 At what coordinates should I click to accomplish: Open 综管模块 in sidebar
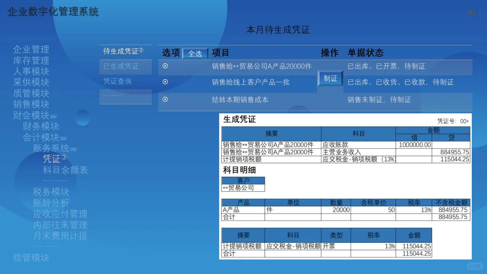click(x=31, y=258)
